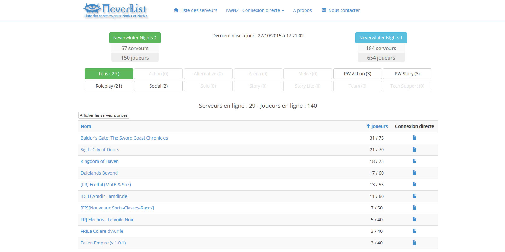Open direct connection file for Kingdom of Haven
505x252 pixels.
pos(414,161)
